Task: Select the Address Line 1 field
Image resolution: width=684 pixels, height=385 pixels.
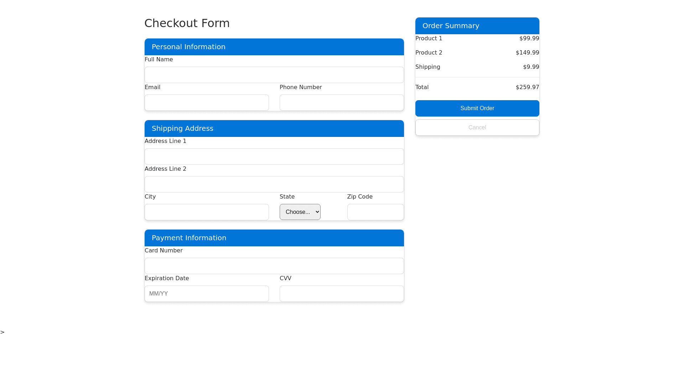Action: pyautogui.click(x=274, y=156)
